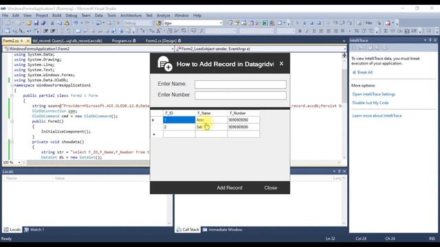This screenshot has width=440, height=247.
Task: Click the Save icon in toolbar
Action: (x=36, y=23)
